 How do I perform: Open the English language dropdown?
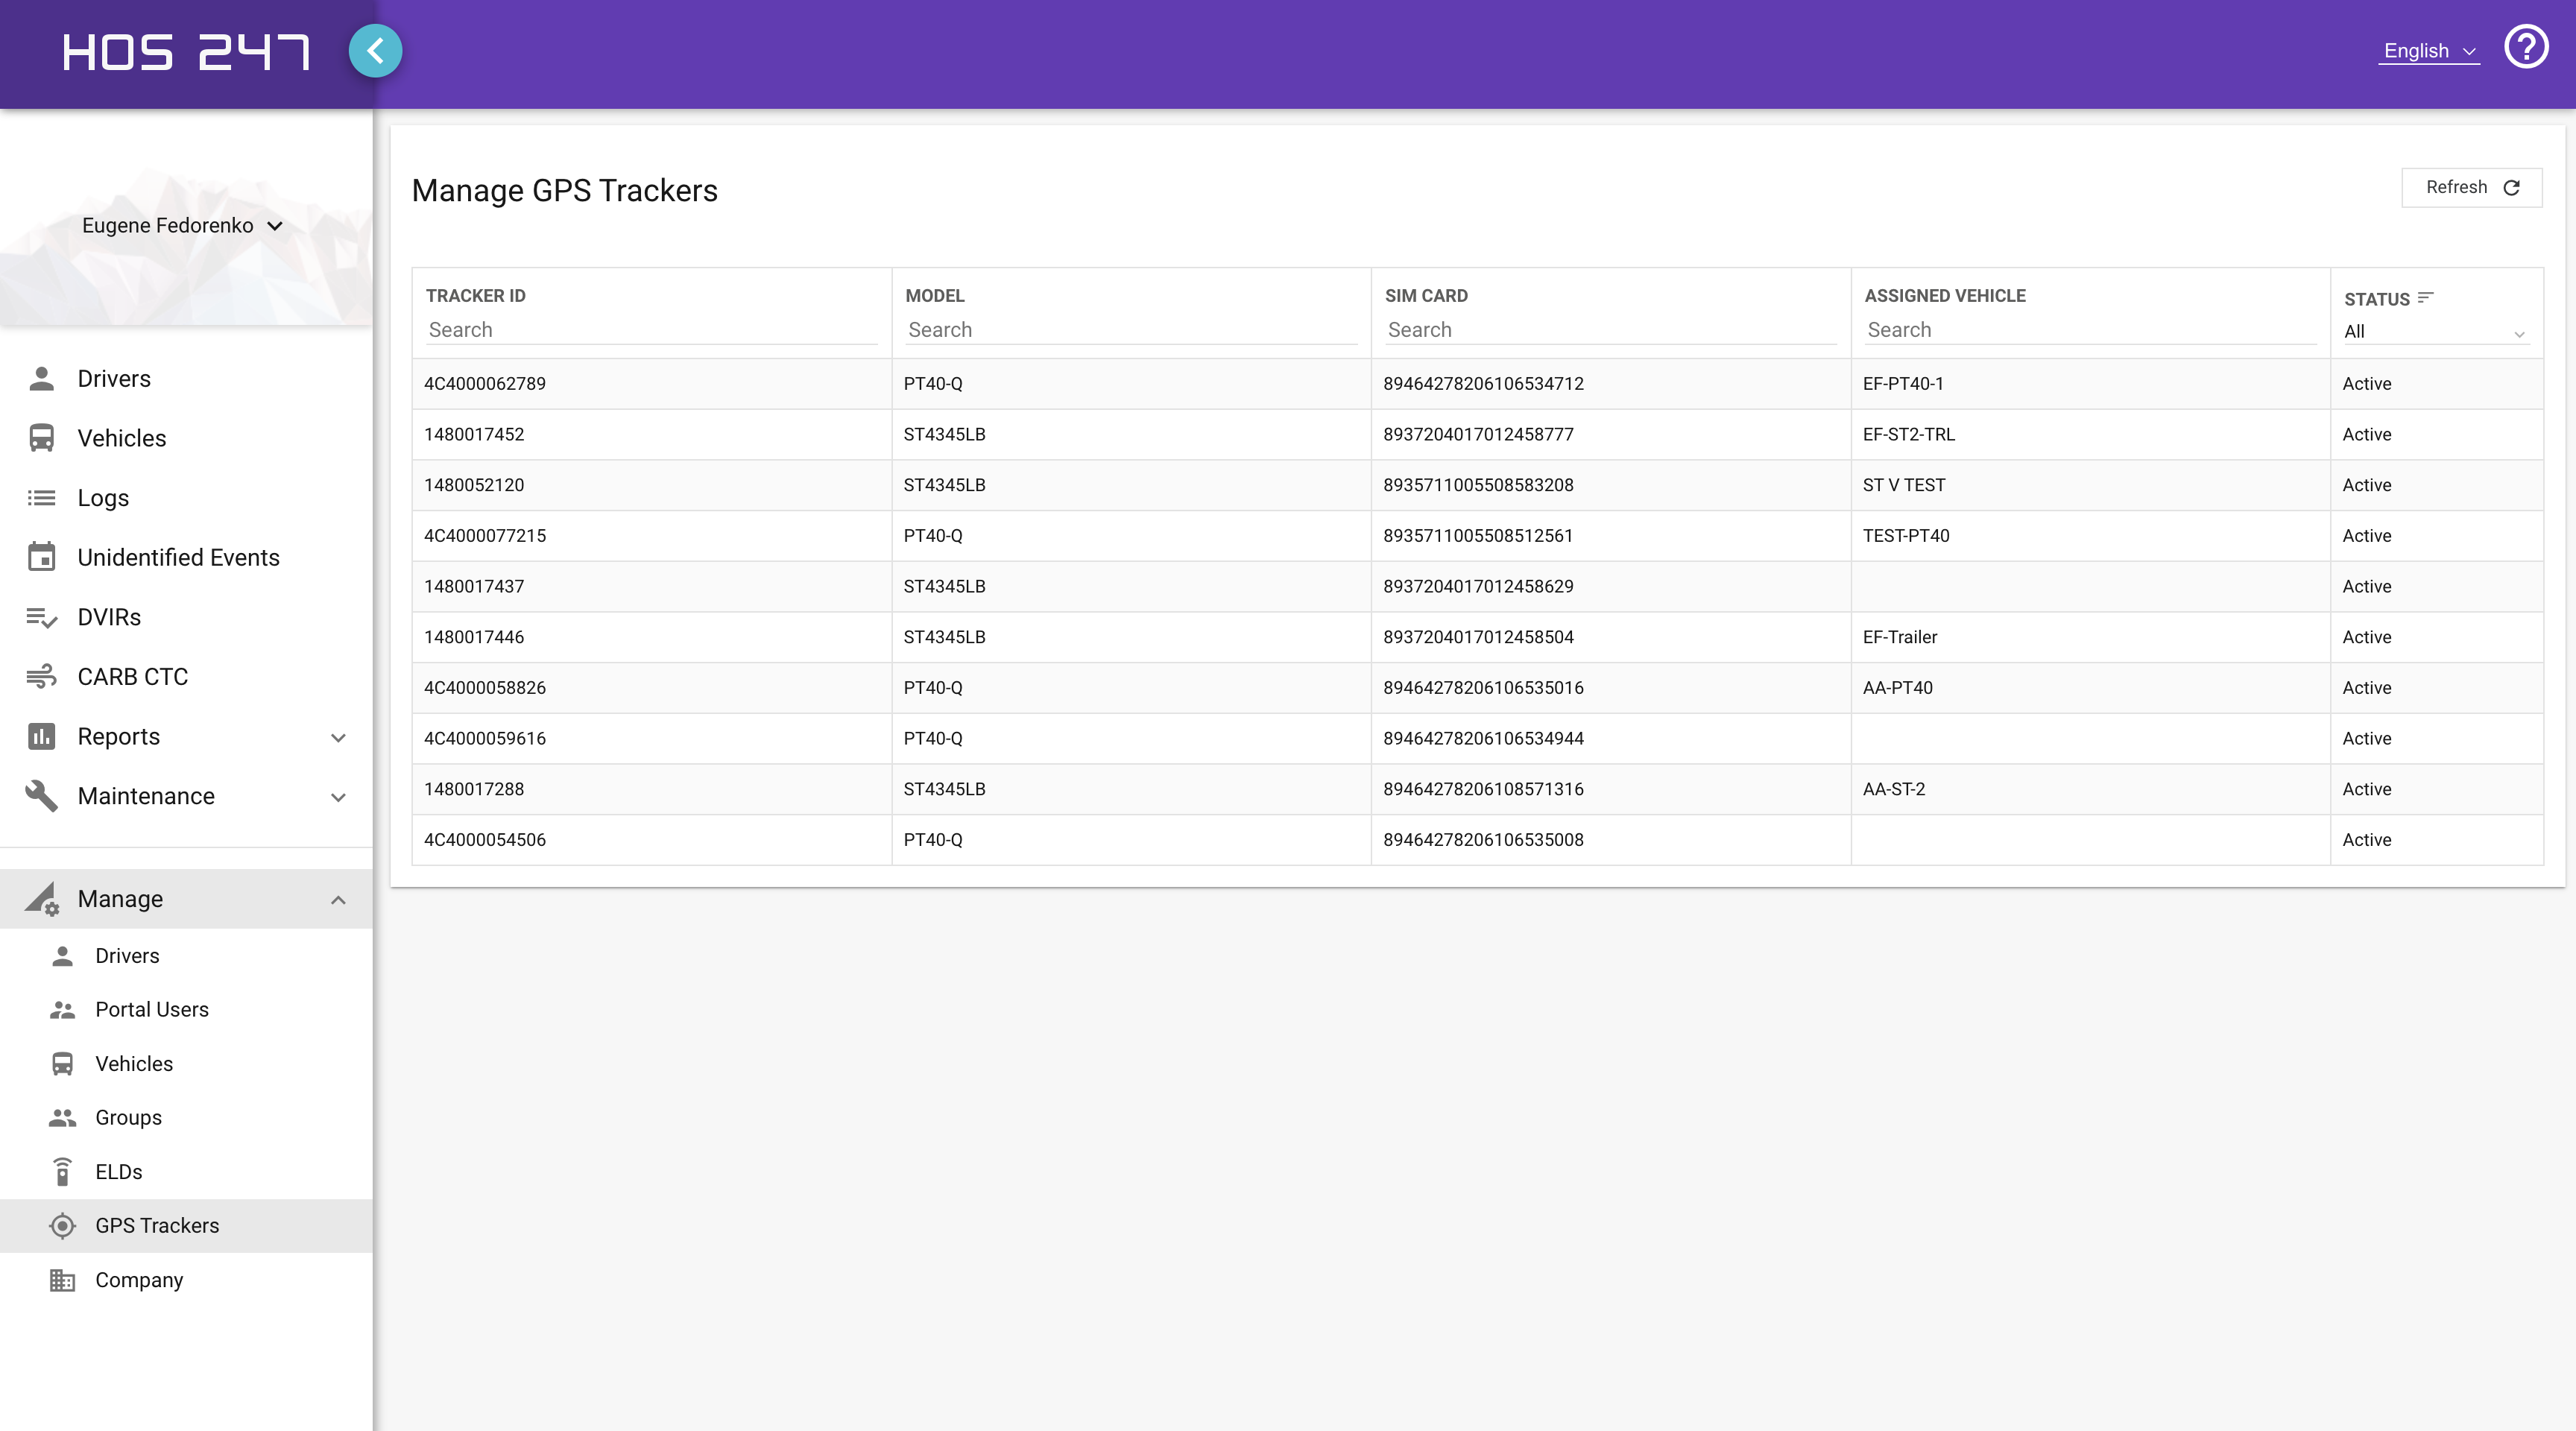[2429, 51]
